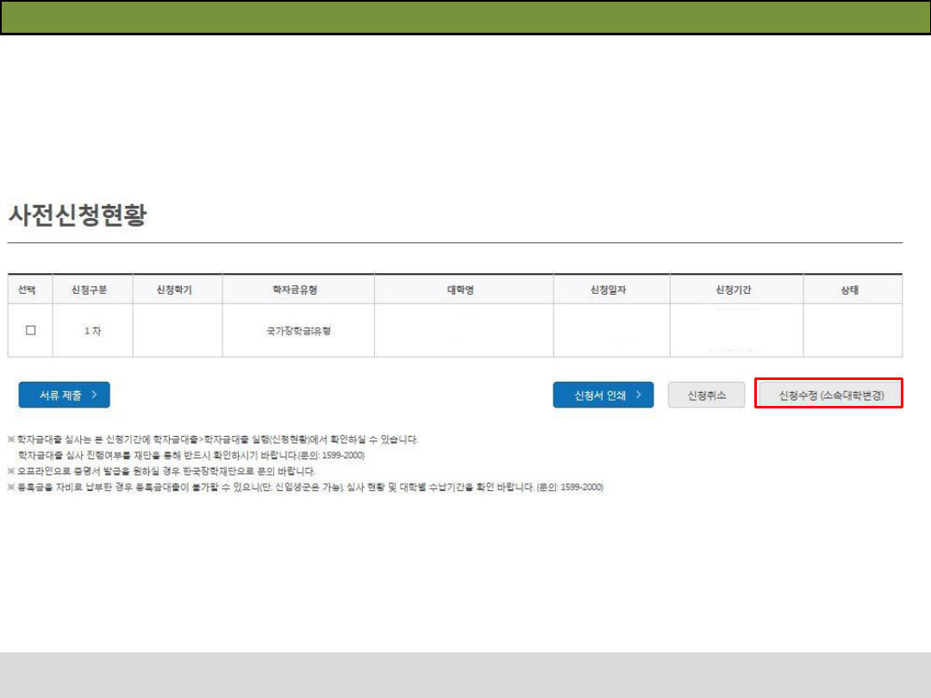The image size is (931, 698).
Task: Click the chevron icon on 신청서 인쇄
Action: click(639, 395)
